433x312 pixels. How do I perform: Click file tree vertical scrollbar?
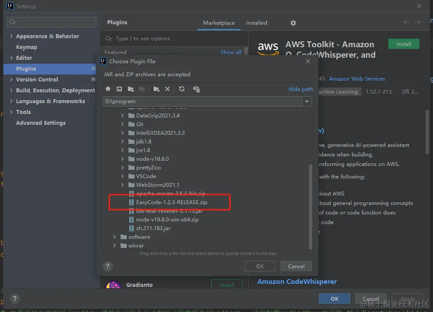click(x=310, y=207)
